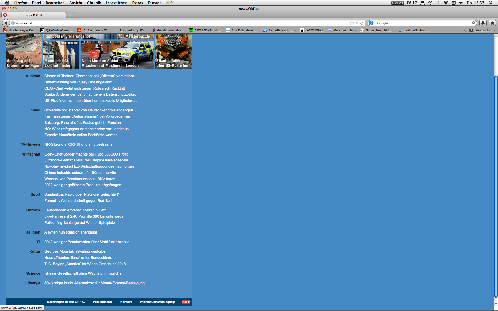Open the Apple menu
The height and width of the screenshot is (311, 498).
coord(7,3)
